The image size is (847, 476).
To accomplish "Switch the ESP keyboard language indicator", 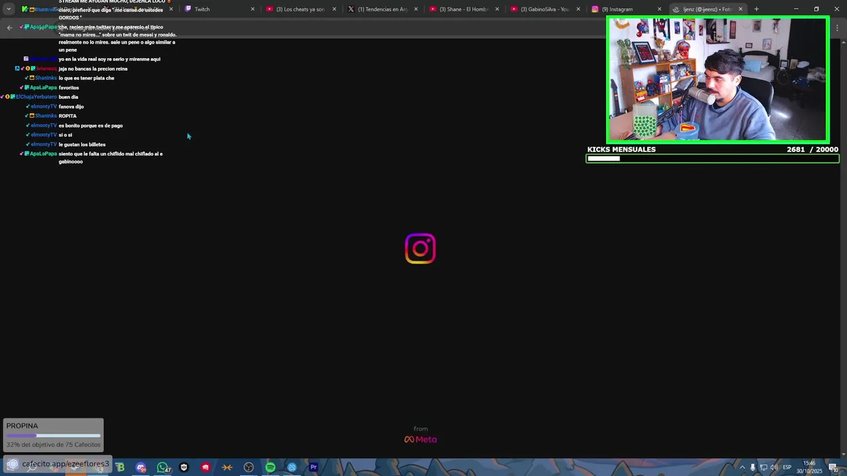I will (x=787, y=467).
